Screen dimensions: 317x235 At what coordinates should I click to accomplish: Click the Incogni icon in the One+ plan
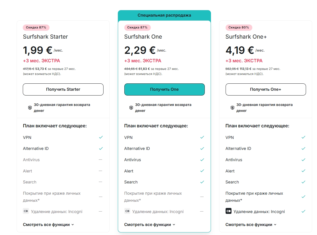(228, 211)
